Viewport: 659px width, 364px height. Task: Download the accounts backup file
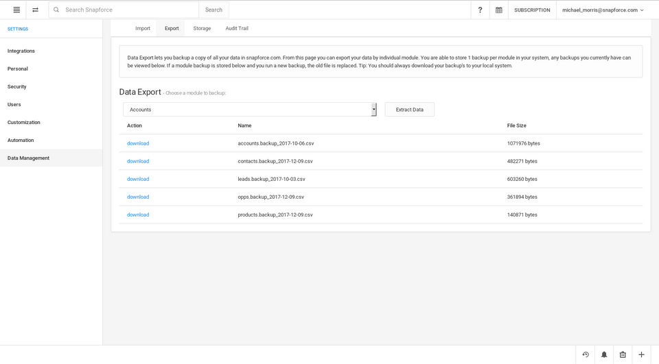(138, 143)
